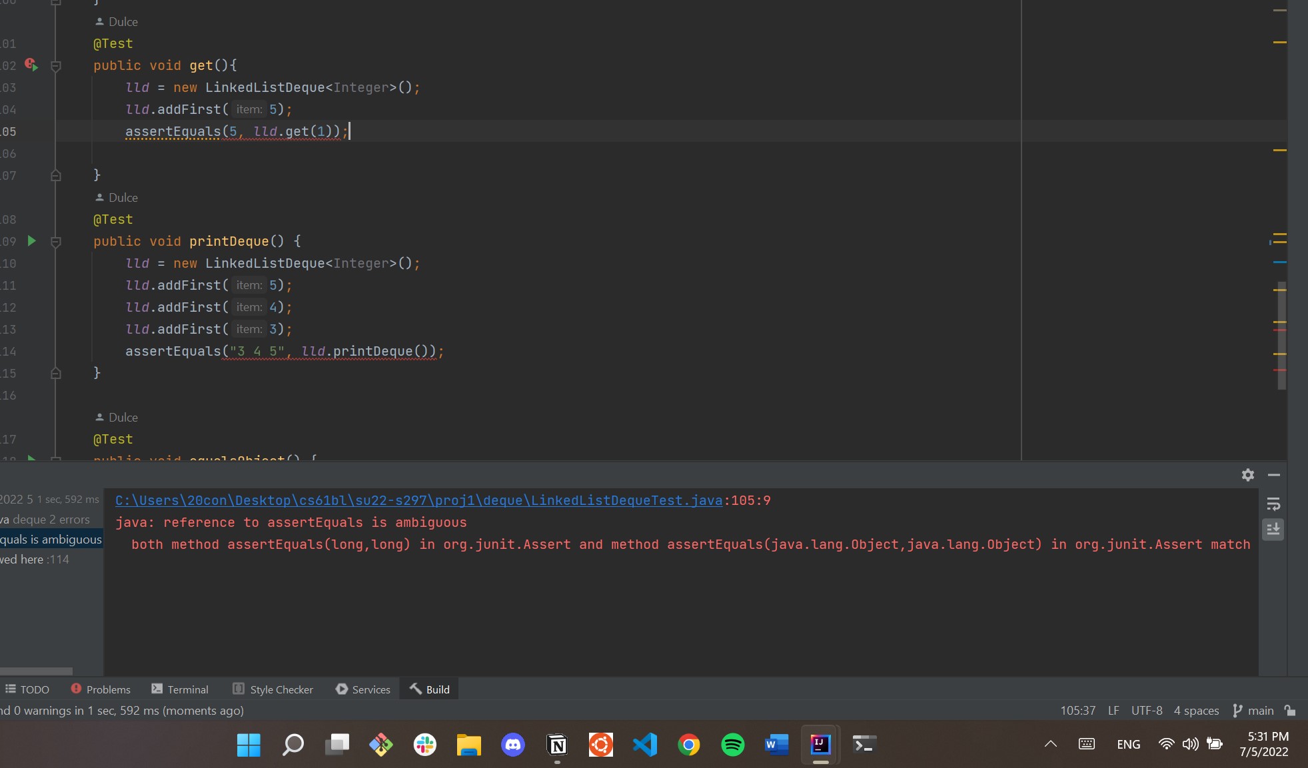The height and width of the screenshot is (768, 1308).
Task: Toggle read-only lock icon in status bar
Action: [1290, 711]
